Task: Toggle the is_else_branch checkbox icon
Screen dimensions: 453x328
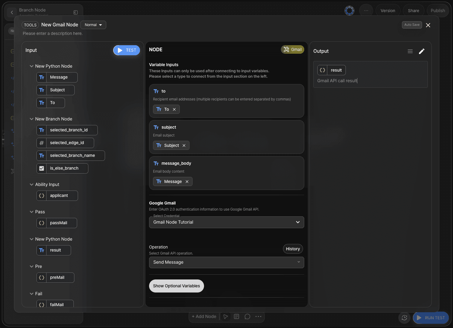Action: pyautogui.click(x=42, y=168)
